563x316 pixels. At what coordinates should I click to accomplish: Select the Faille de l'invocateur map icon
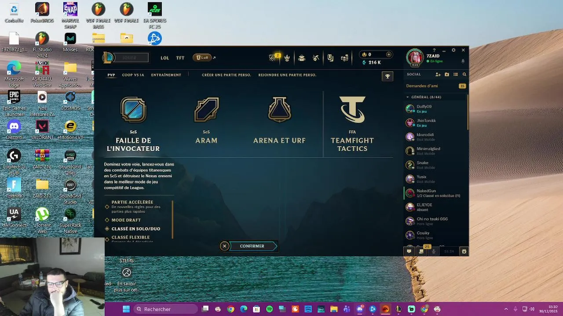point(133,110)
